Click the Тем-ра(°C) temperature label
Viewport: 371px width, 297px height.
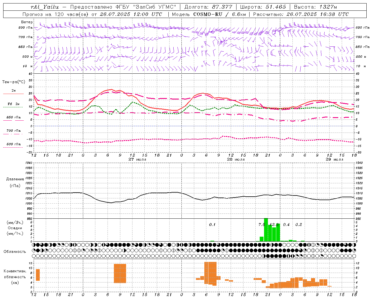14,82
